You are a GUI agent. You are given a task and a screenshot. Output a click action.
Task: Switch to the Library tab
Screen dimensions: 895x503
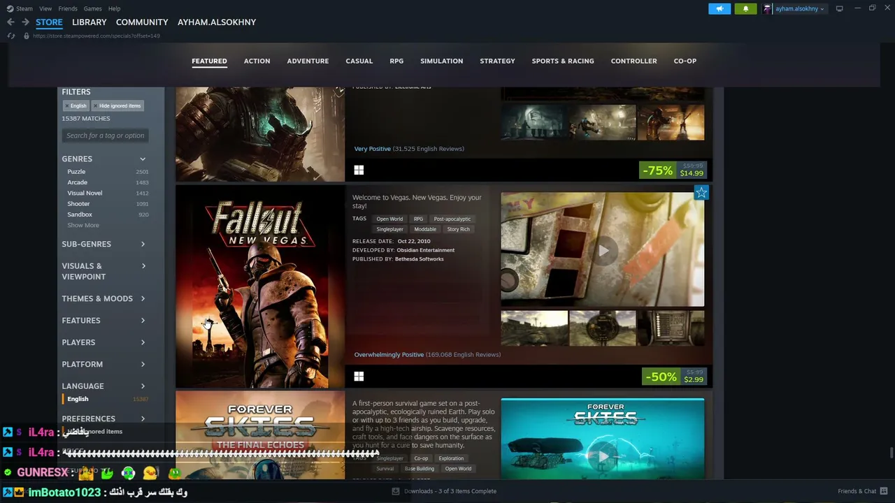tap(89, 22)
